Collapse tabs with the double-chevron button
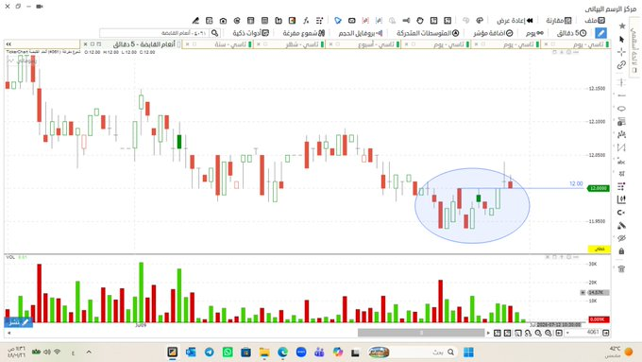This screenshot has height=362, width=642. 9,44
